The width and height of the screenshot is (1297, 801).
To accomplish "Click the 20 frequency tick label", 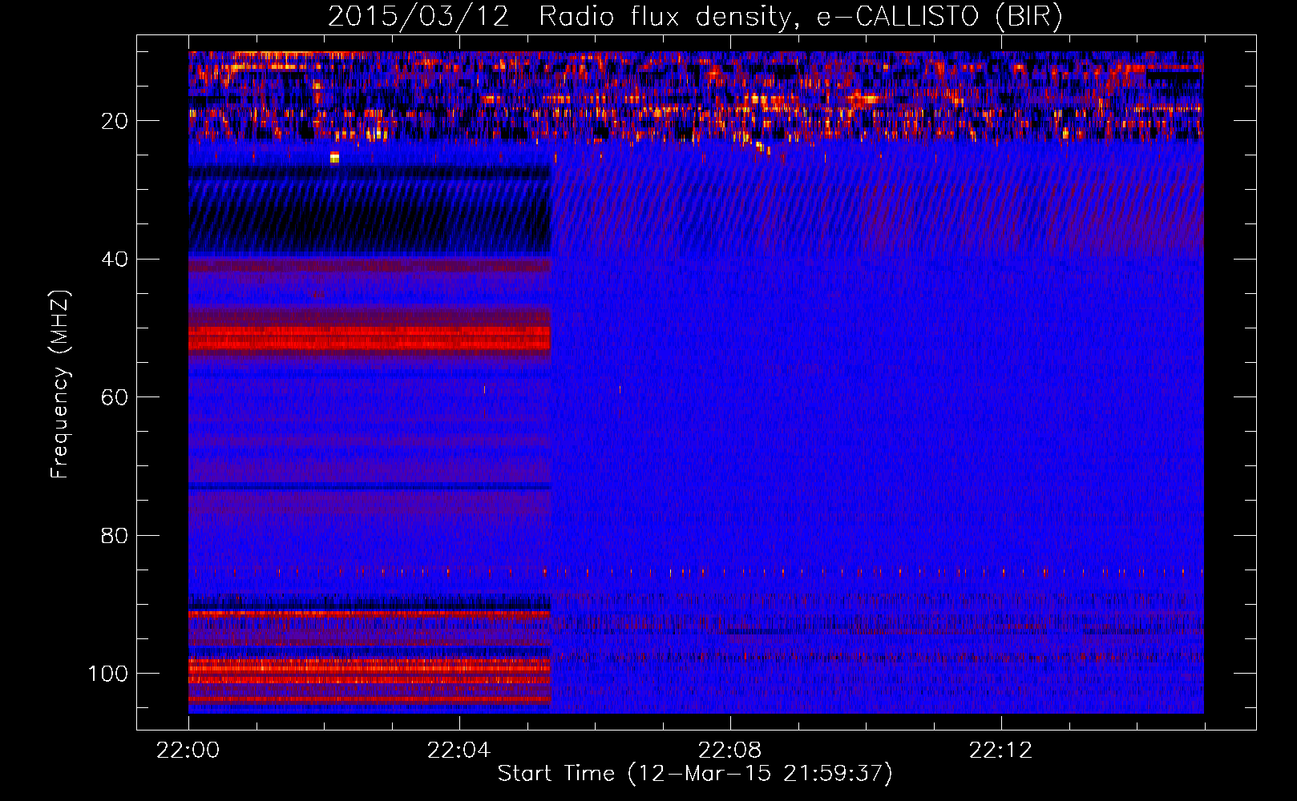I will pyautogui.click(x=115, y=121).
